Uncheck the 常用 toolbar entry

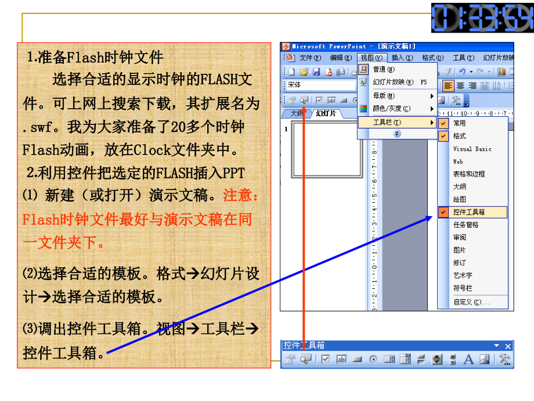pos(473,123)
